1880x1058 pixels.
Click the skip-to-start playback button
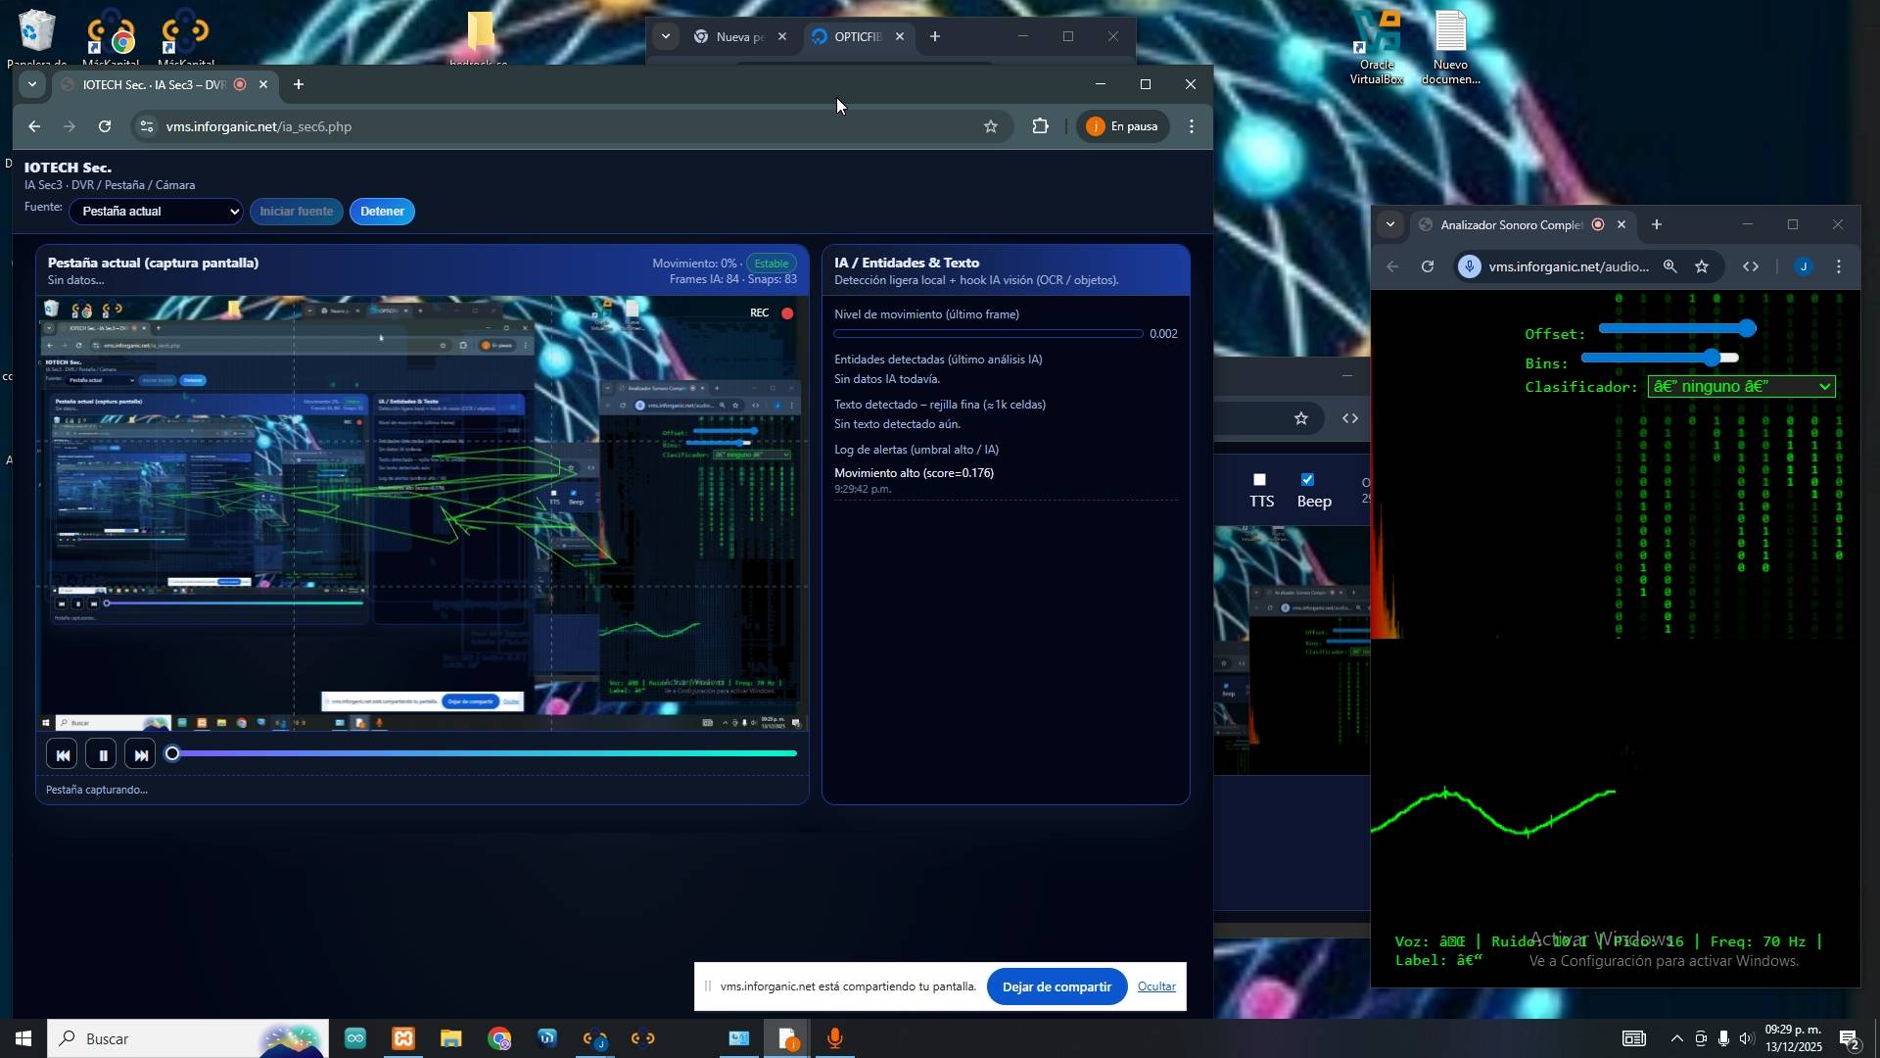click(63, 755)
